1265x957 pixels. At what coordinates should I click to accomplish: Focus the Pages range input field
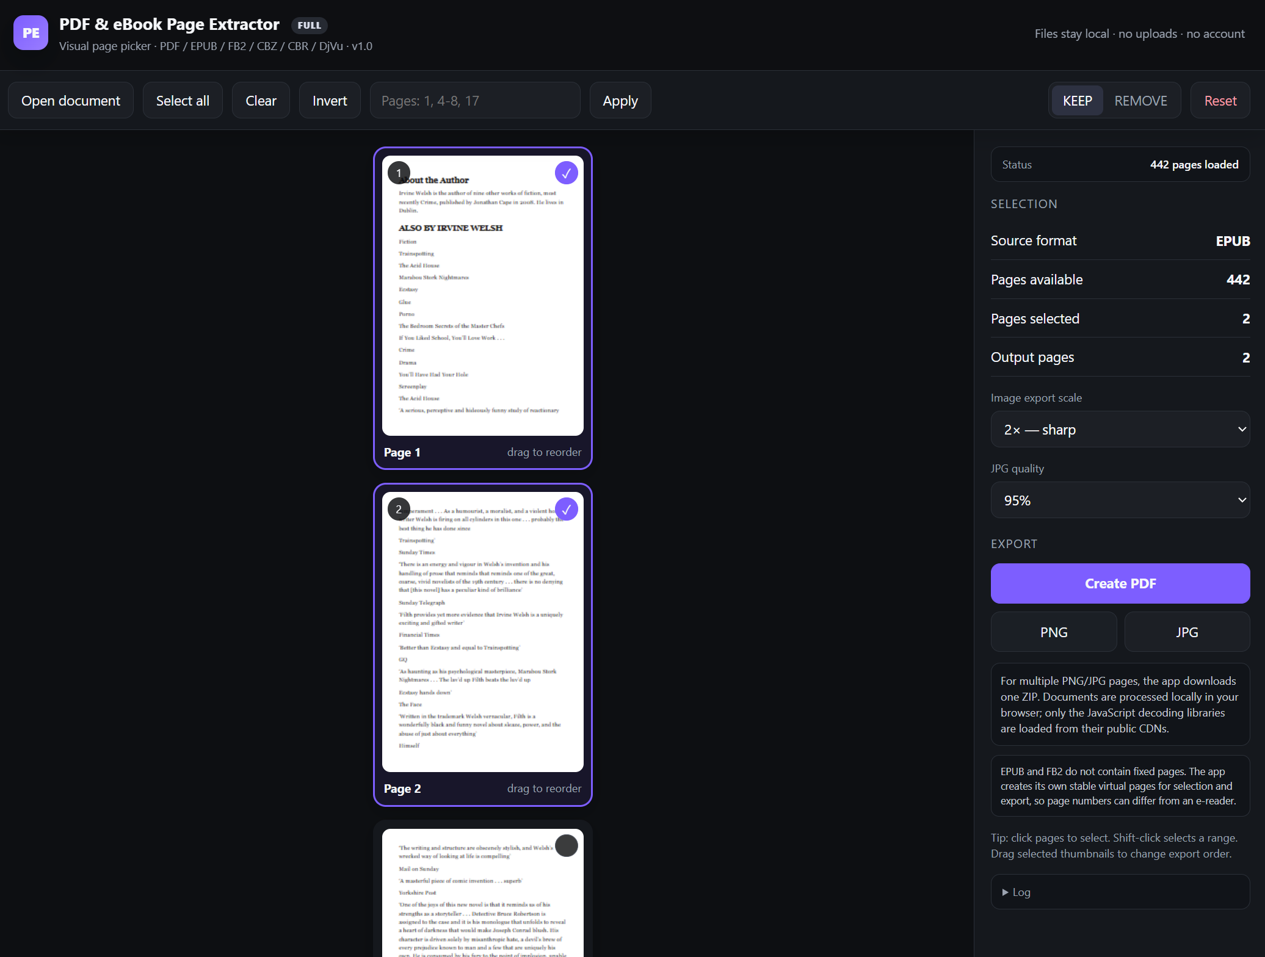point(475,101)
